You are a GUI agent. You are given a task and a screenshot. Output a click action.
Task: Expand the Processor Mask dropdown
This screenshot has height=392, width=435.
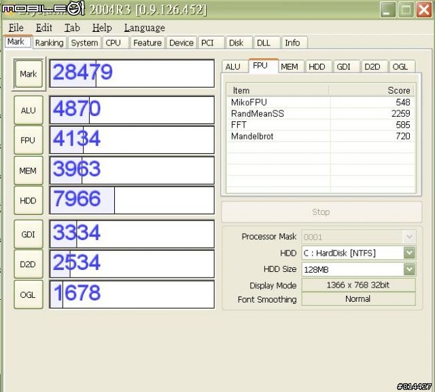click(x=409, y=237)
